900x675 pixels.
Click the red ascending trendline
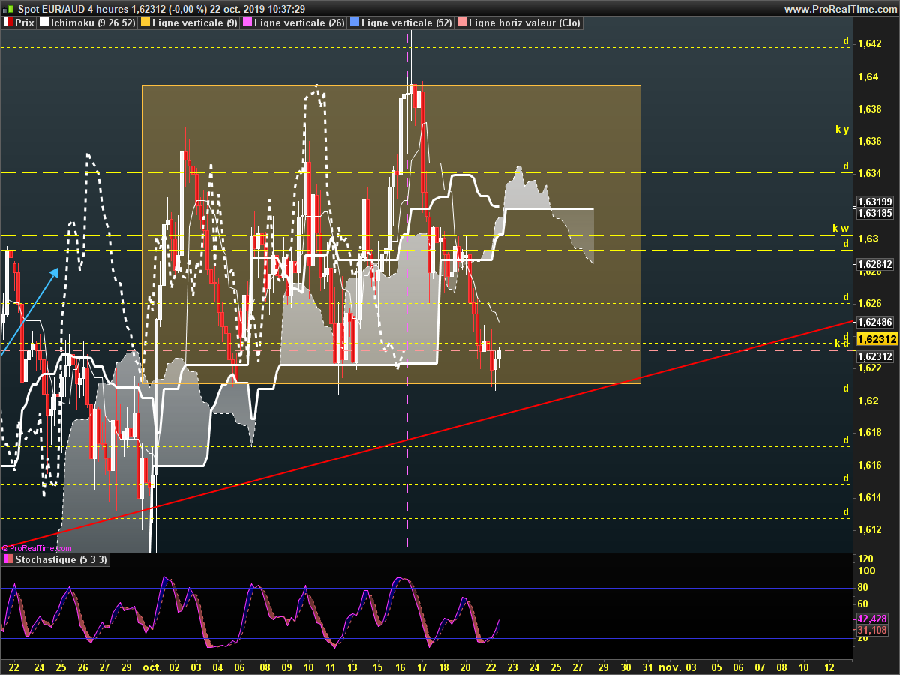point(427,435)
